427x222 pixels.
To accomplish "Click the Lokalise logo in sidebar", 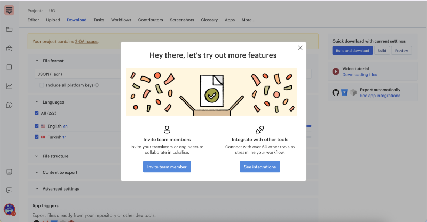I will click(x=9, y=10).
